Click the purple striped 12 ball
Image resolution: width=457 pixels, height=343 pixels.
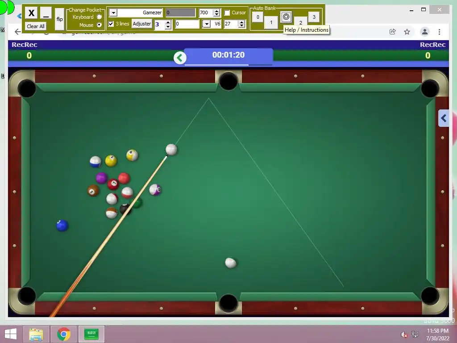[x=155, y=190]
